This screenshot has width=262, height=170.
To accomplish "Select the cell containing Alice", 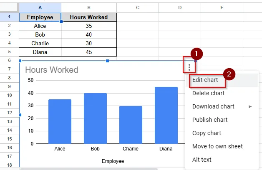I will pyautogui.click(x=40, y=26).
